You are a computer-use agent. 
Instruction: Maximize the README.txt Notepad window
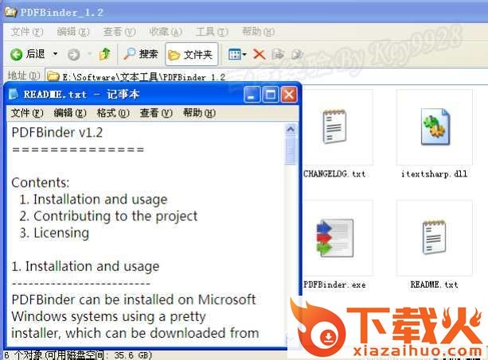click(x=270, y=95)
